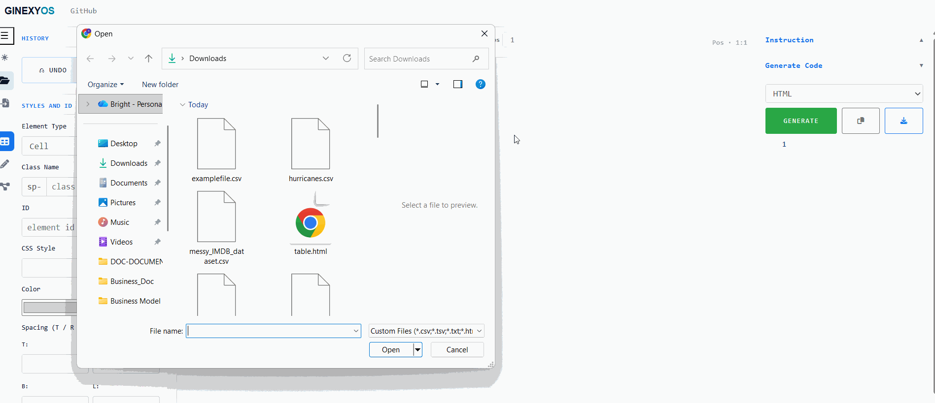Click the Element Type Cell field

click(x=49, y=146)
